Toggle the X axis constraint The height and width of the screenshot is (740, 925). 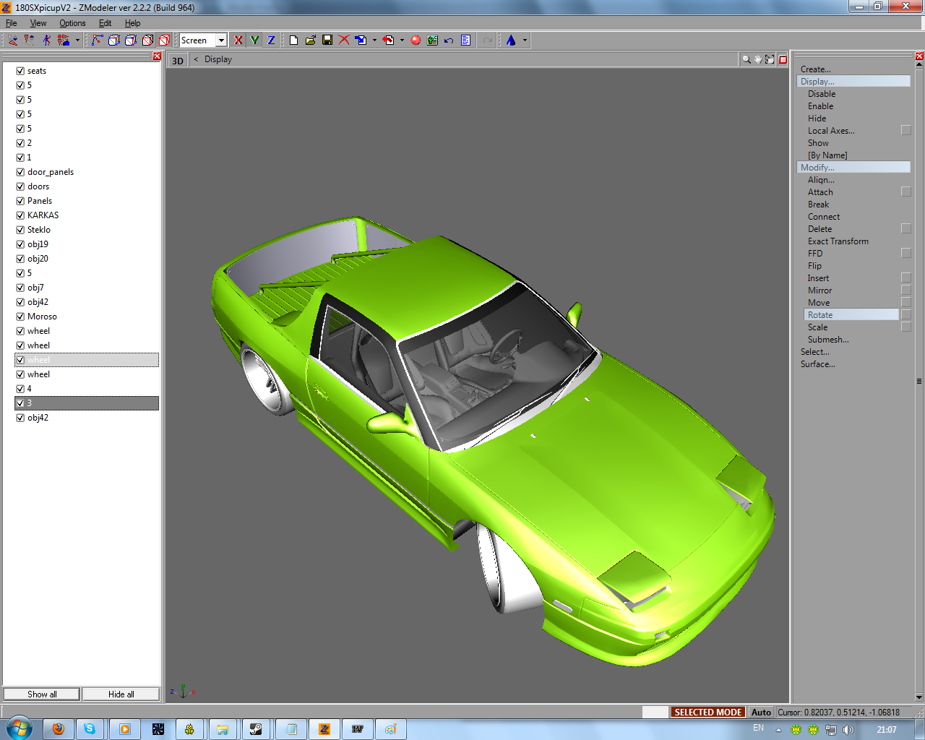click(238, 40)
